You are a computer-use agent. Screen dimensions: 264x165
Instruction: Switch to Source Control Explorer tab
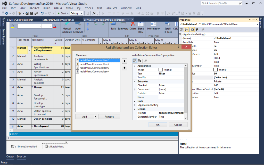[20, 20]
